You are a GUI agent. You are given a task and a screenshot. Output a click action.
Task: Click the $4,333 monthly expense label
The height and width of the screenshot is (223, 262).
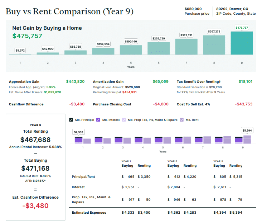(x=78, y=132)
